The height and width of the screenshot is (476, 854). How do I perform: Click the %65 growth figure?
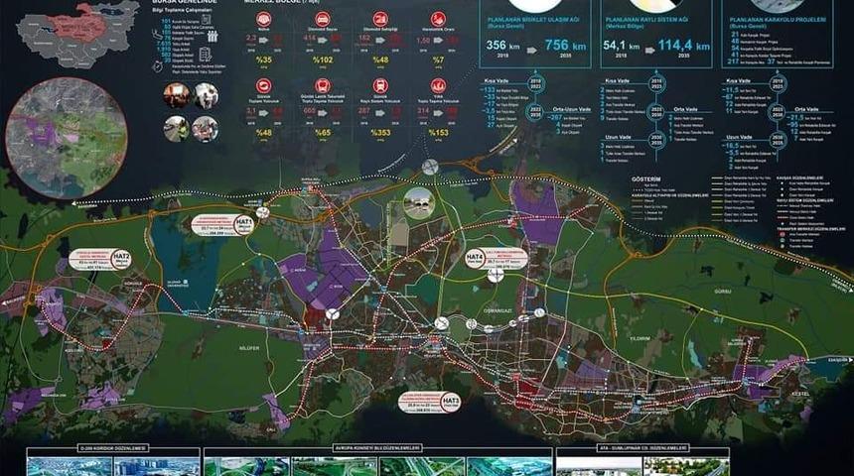323,133
